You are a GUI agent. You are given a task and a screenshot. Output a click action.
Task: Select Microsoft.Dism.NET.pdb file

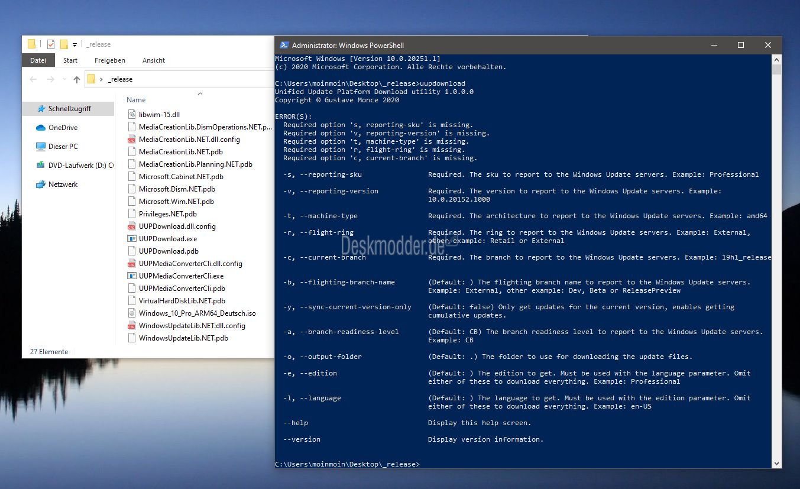(x=177, y=189)
